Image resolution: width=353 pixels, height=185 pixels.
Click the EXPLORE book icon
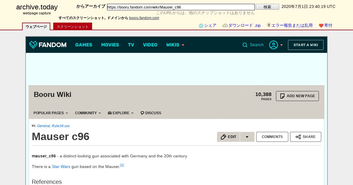point(110,113)
